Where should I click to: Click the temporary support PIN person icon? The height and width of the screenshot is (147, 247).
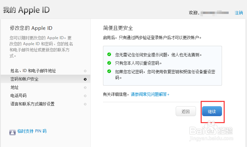click(x=12, y=132)
